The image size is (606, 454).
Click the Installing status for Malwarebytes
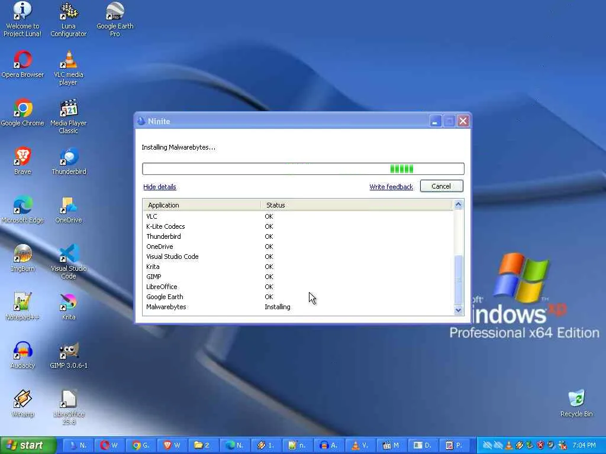pyautogui.click(x=278, y=307)
